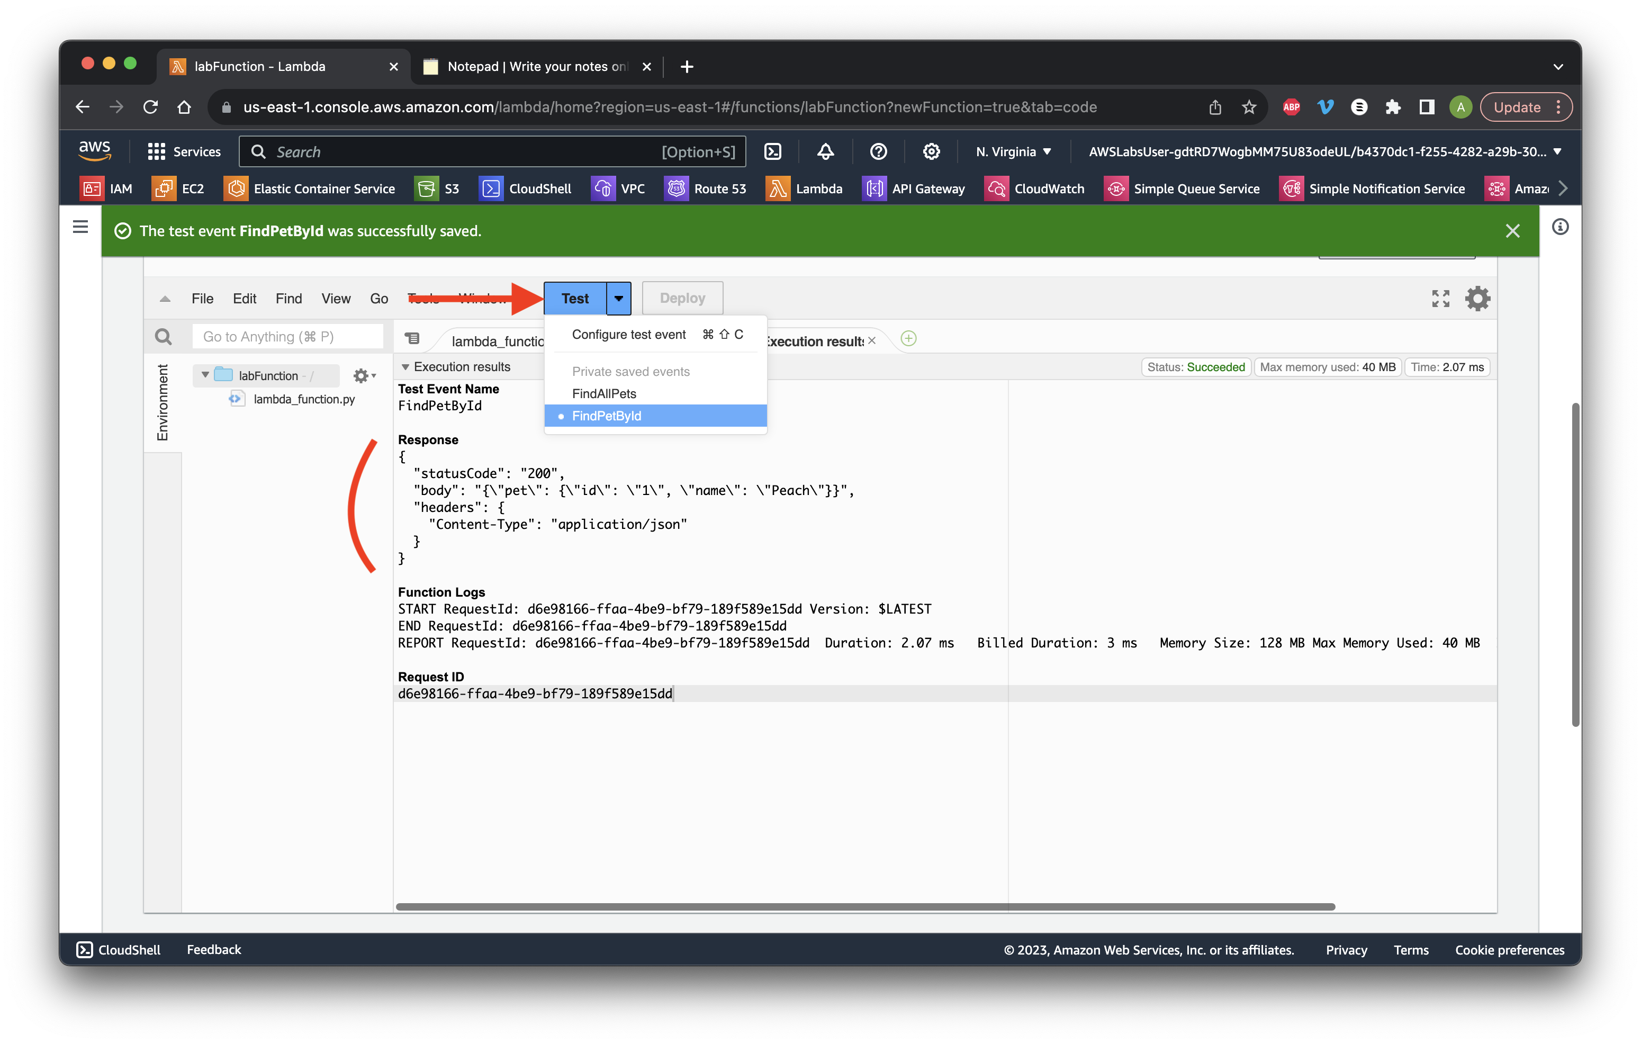The width and height of the screenshot is (1641, 1044).
Task: Toggle the left navigation hamburger menu
Action: point(80,226)
